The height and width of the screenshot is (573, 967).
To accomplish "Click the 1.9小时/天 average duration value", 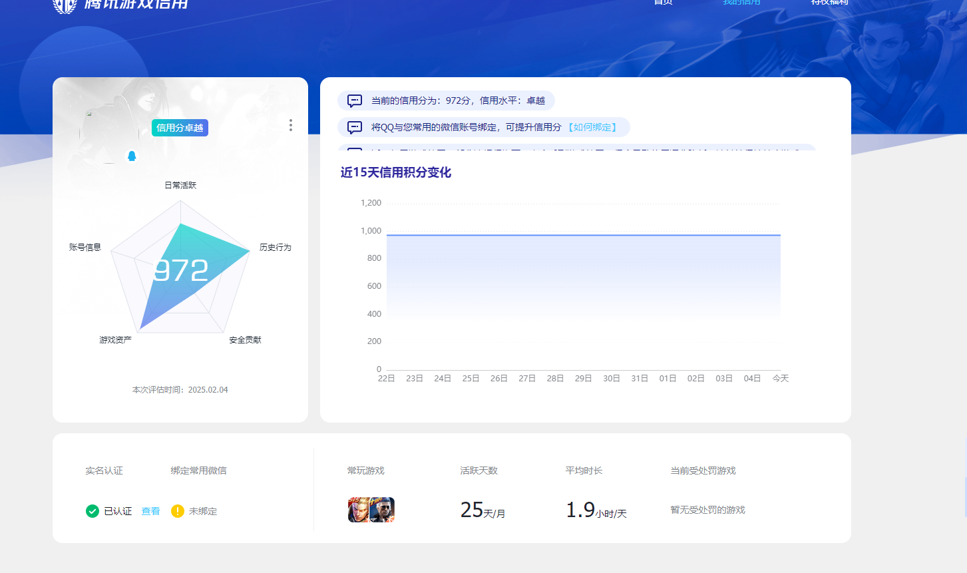I will click(596, 510).
